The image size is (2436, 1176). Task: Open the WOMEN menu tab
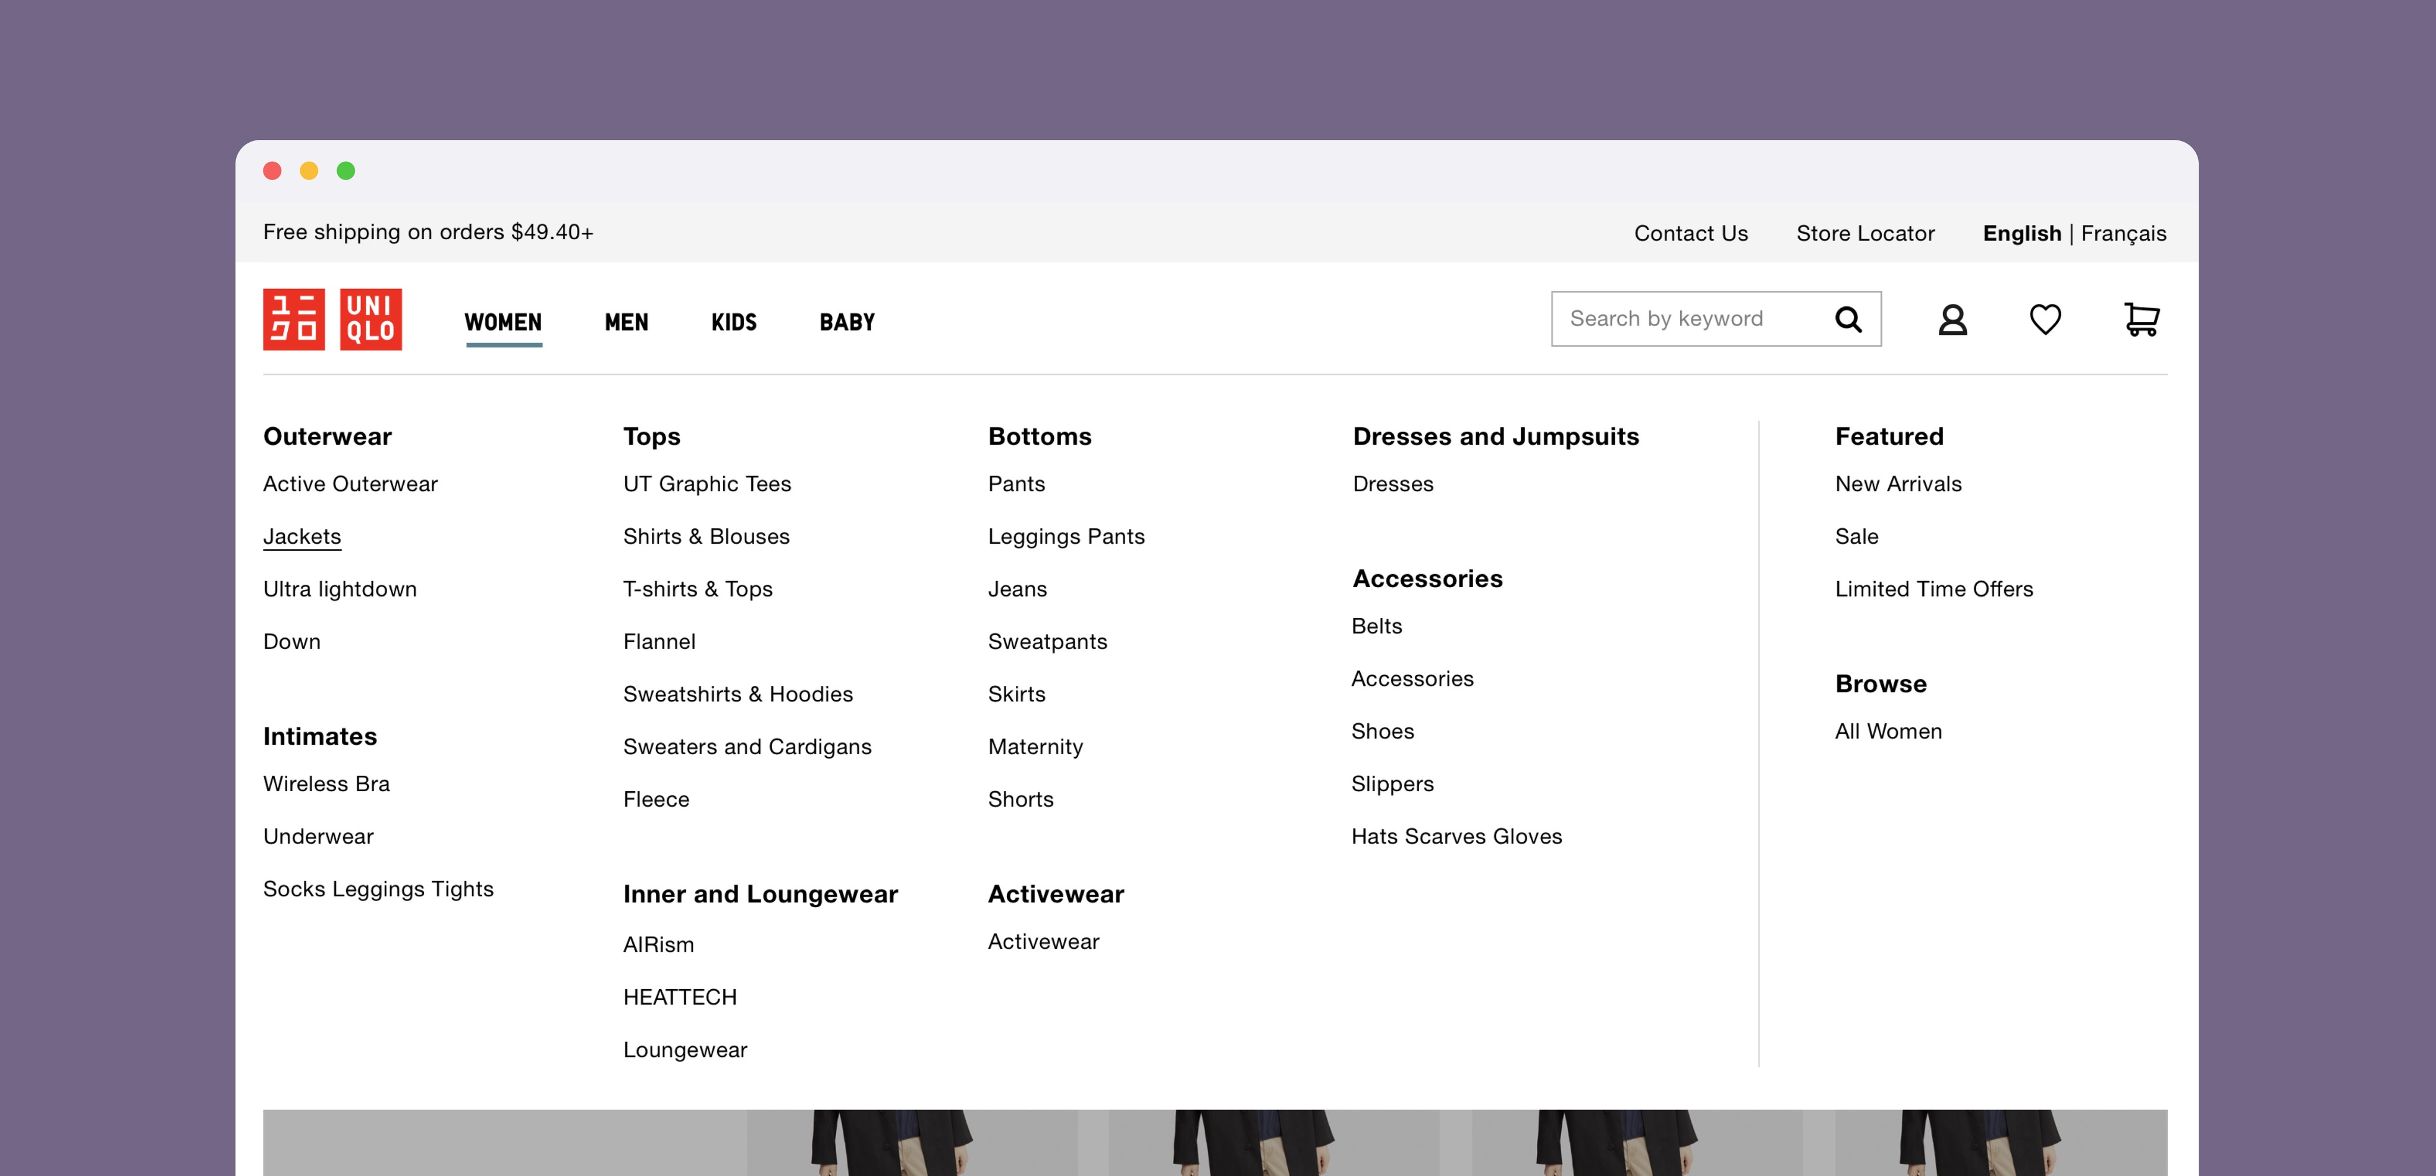(x=503, y=322)
